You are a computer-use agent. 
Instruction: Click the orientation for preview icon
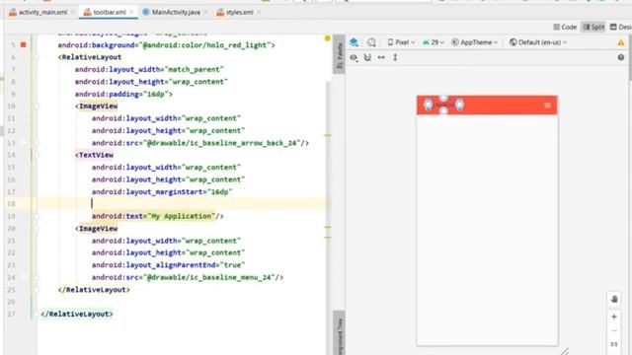(371, 42)
